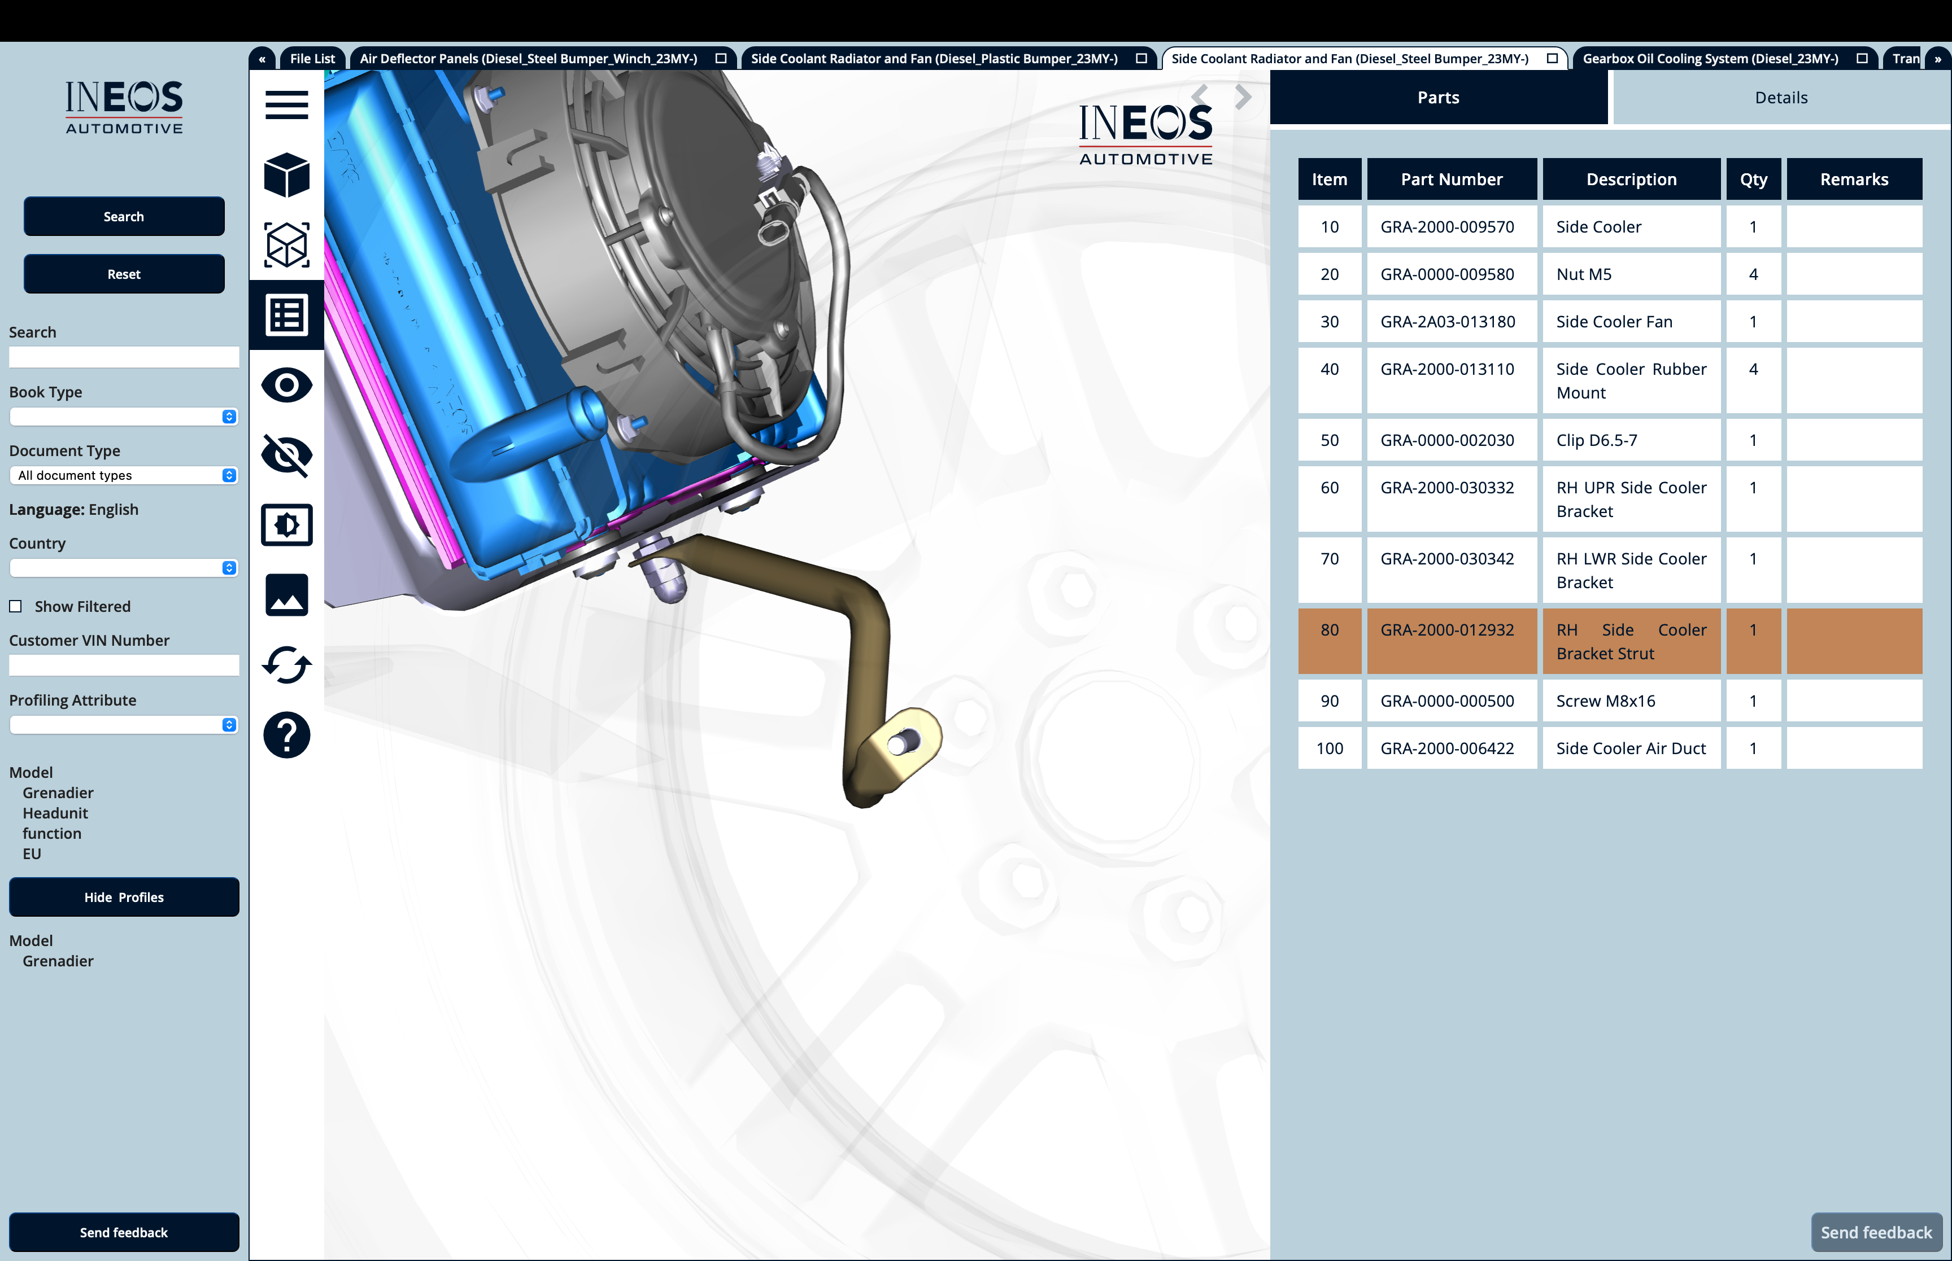This screenshot has height=1261, width=1952.
Task: Select the Screw M8x16 row
Action: [1610, 700]
